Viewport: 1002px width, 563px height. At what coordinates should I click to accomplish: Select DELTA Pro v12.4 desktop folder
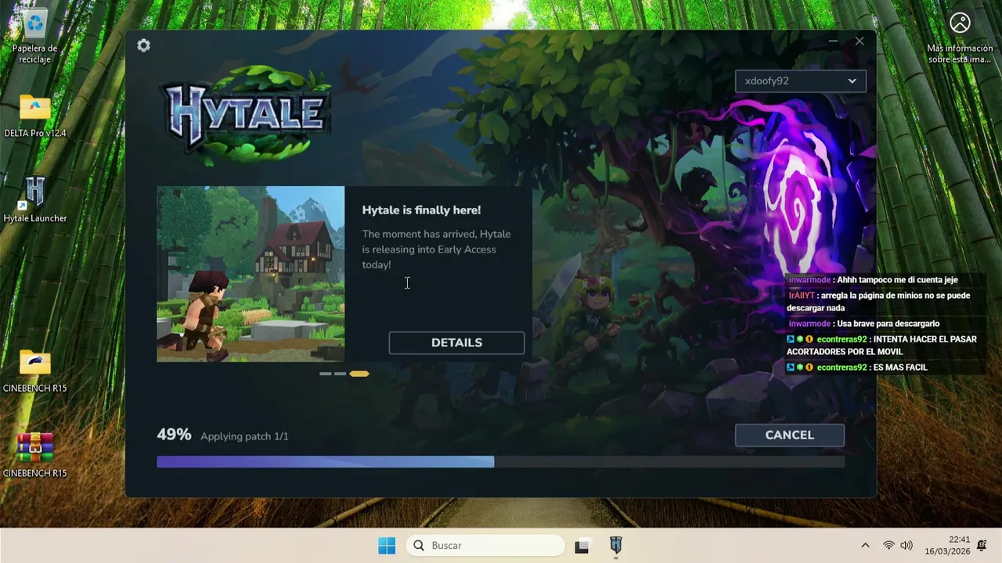(x=35, y=116)
